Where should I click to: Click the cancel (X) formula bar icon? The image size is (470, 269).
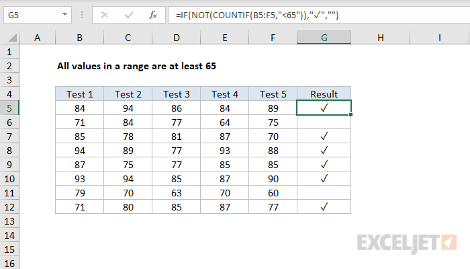[x=104, y=13]
